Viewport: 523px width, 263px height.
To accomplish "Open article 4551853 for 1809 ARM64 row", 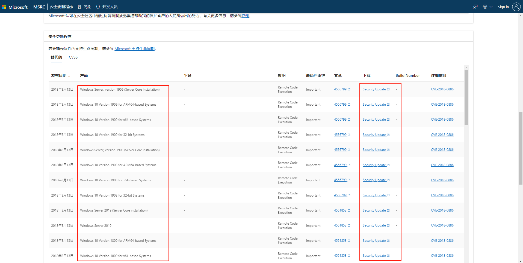I will [x=342, y=241].
